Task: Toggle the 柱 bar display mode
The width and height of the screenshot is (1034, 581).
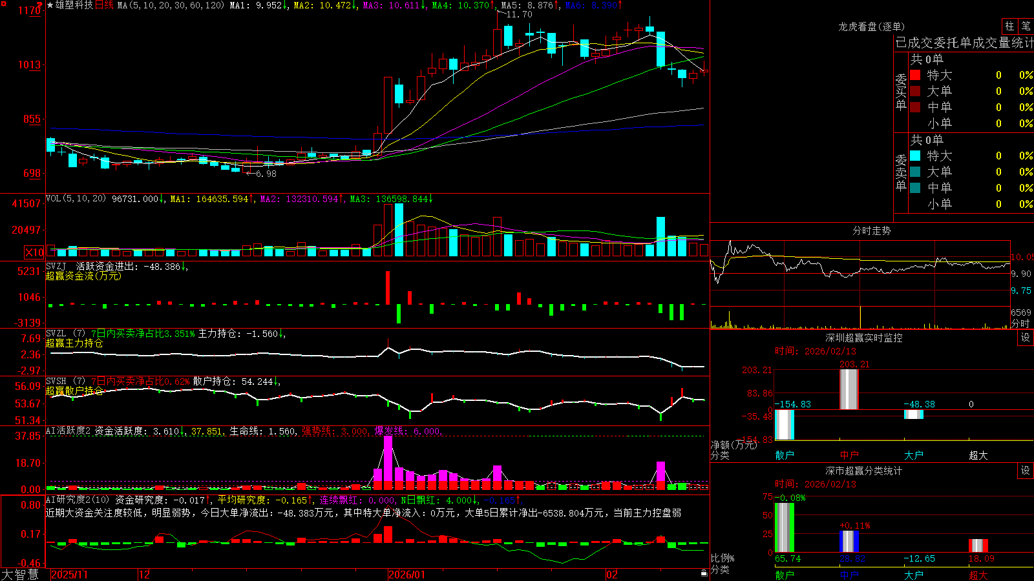Action: click(1009, 26)
